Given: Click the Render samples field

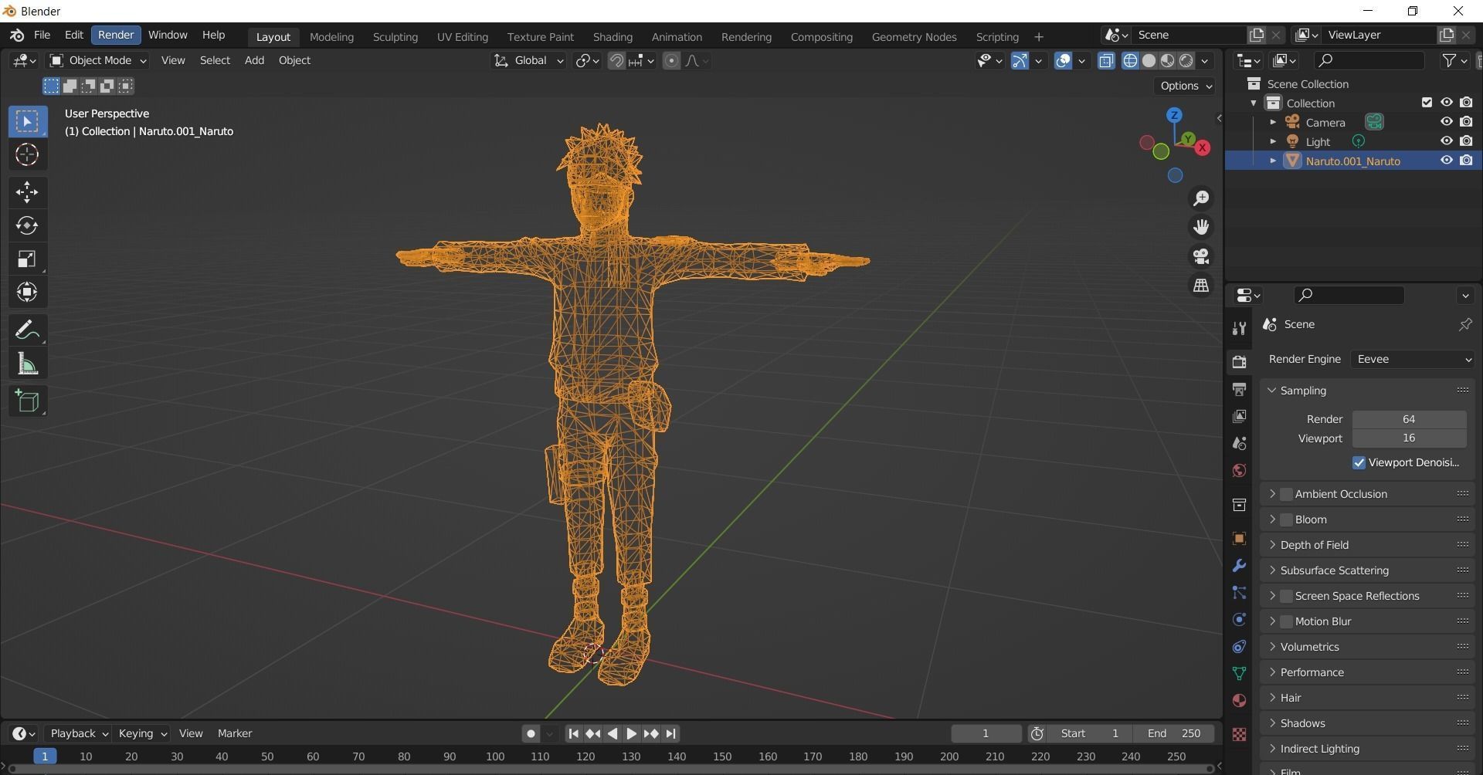Looking at the screenshot, I should pos(1409,419).
